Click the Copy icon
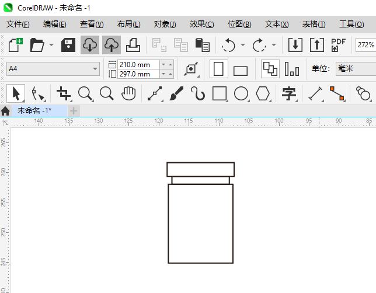The width and height of the screenshot is (376, 293). pyautogui.click(x=181, y=45)
